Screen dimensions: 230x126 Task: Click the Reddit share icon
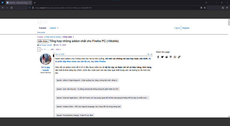click(167, 57)
